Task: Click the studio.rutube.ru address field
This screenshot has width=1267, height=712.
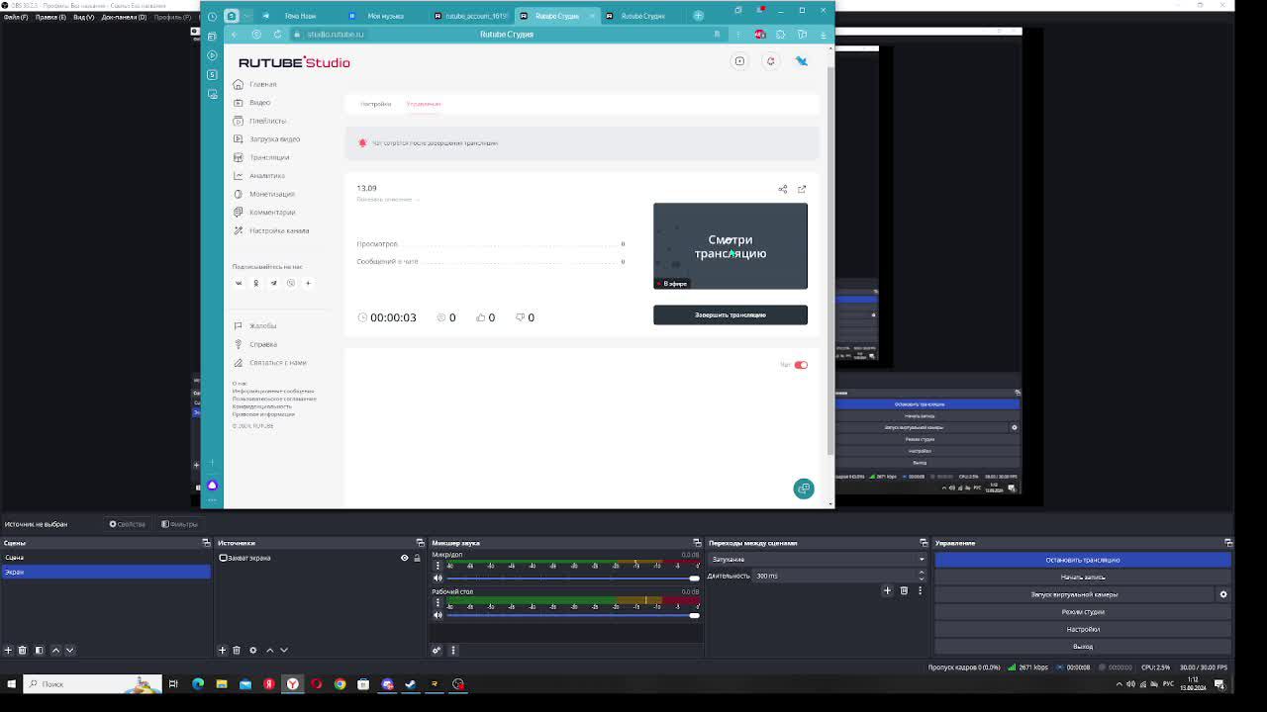Action: pos(335,35)
